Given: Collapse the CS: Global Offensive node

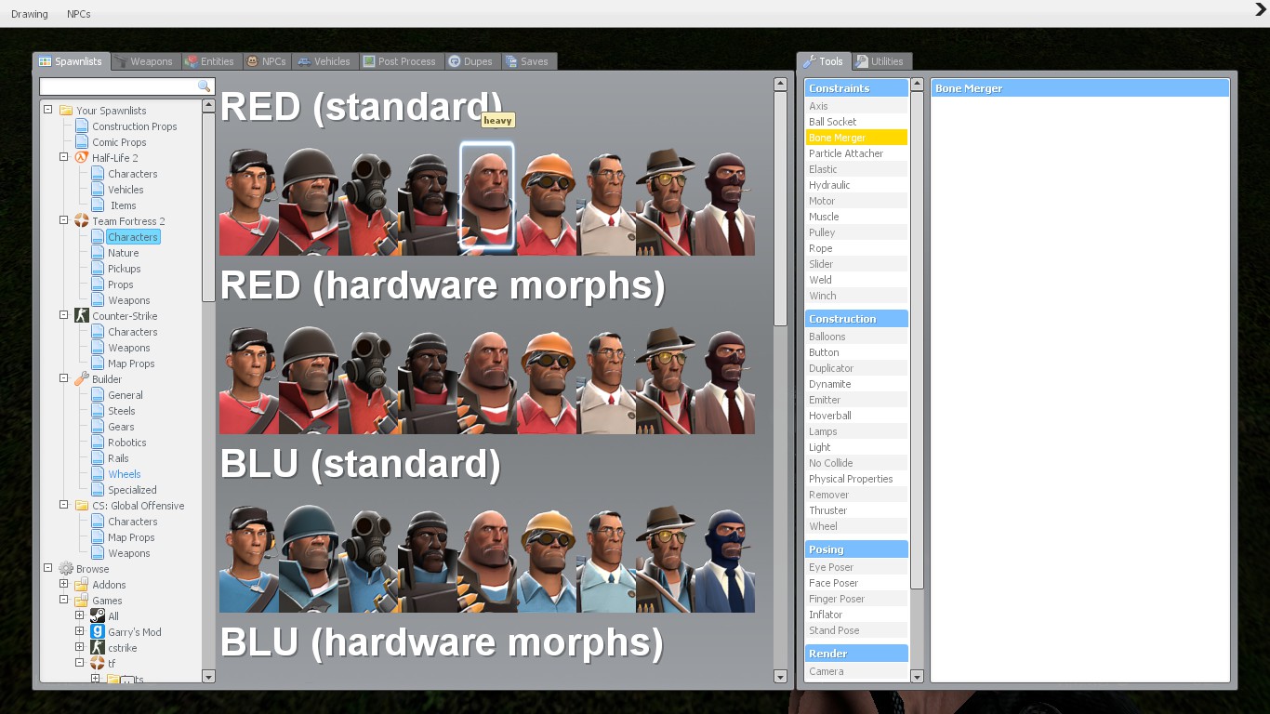Looking at the screenshot, I should (64, 506).
